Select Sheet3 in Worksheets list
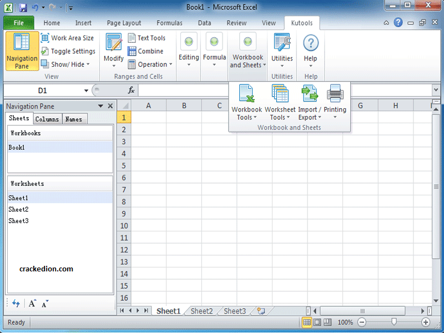Screen dimensions: 444x333 (60, 221)
